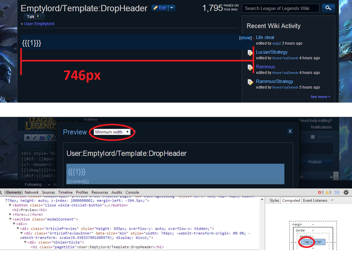Focus the Search League of Legends Wiki field
Viewport: 352px width, 261px height.
tap(280, 8)
